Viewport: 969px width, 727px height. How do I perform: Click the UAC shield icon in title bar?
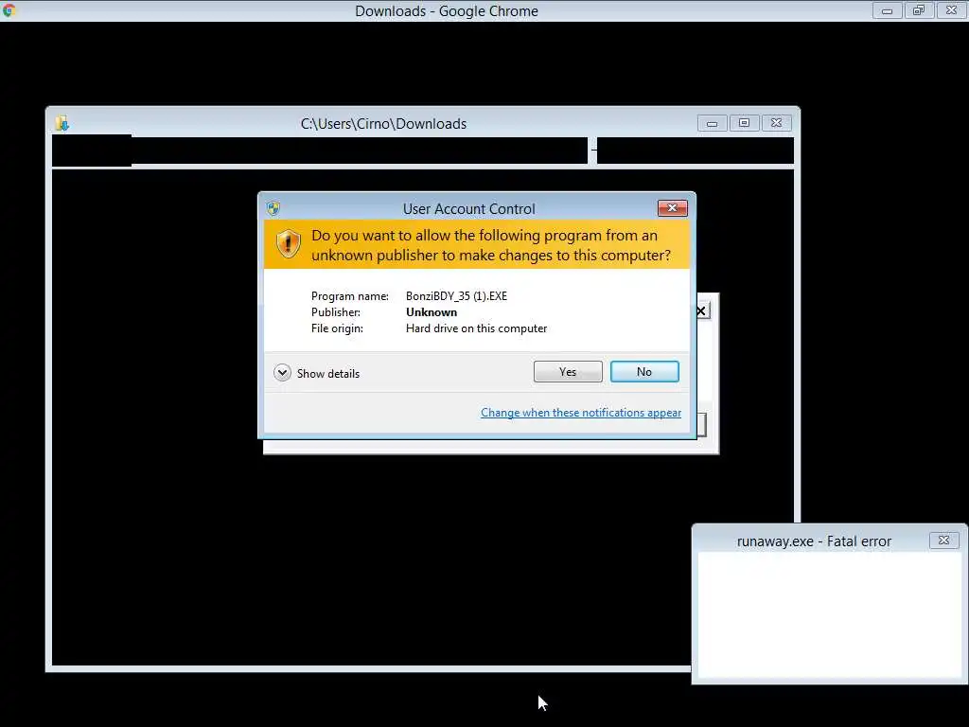pyautogui.click(x=273, y=208)
